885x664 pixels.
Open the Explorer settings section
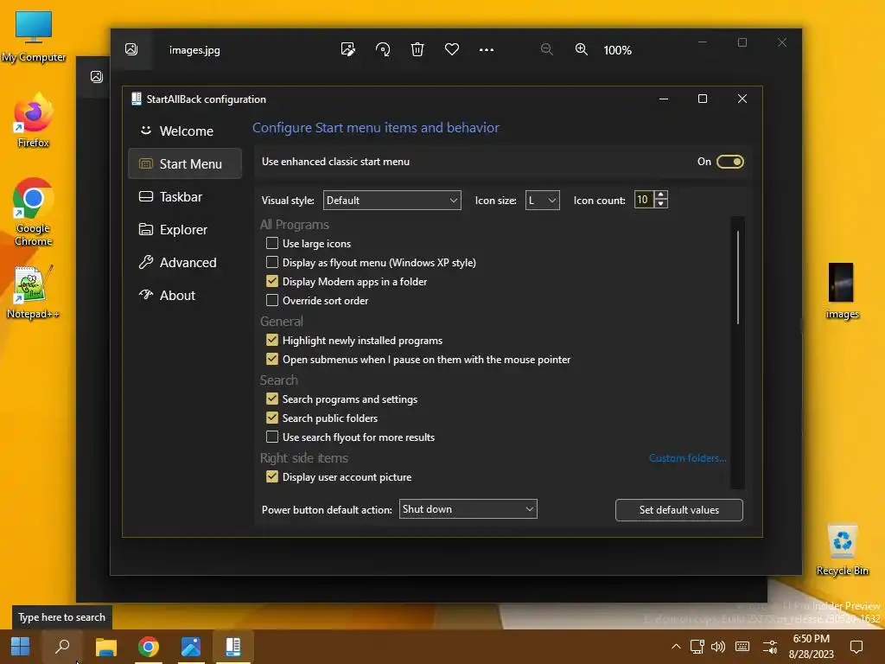(185, 230)
